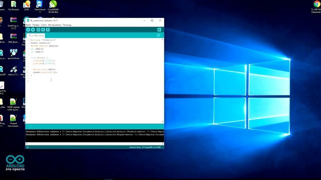Click the console horizontal scrollbar right arrow

[x=163, y=143]
